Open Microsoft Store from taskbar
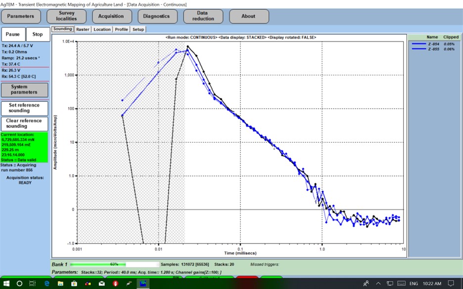This screenshot has height=289, width=463. 74,284
